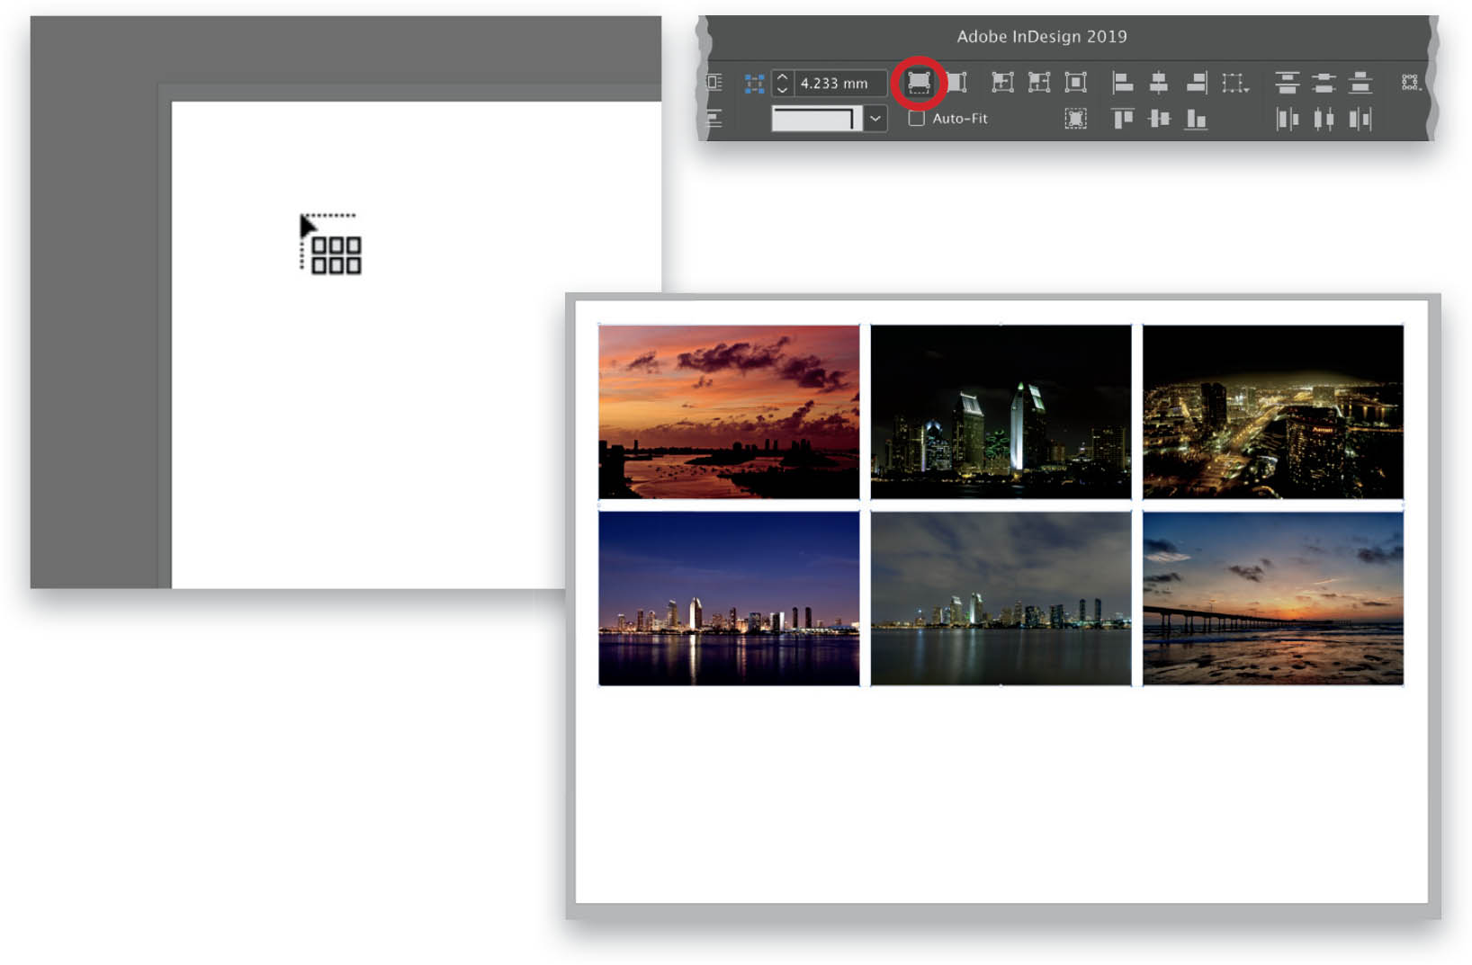Screen dimensions: 1472x965
Task: Open the corner shape dropdown arrow
Action: tap(875, 119)
